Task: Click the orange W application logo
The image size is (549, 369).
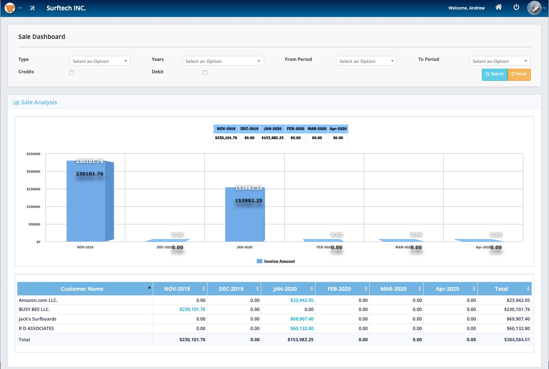Action: 10,8
